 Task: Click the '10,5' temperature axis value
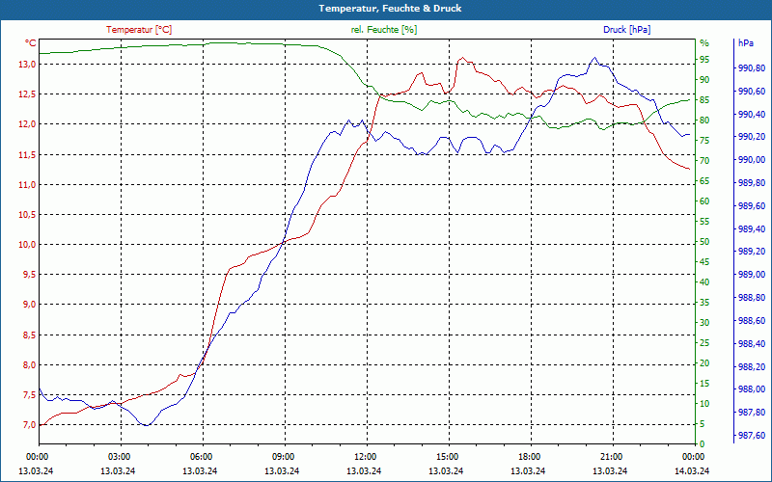pos(27,215)
